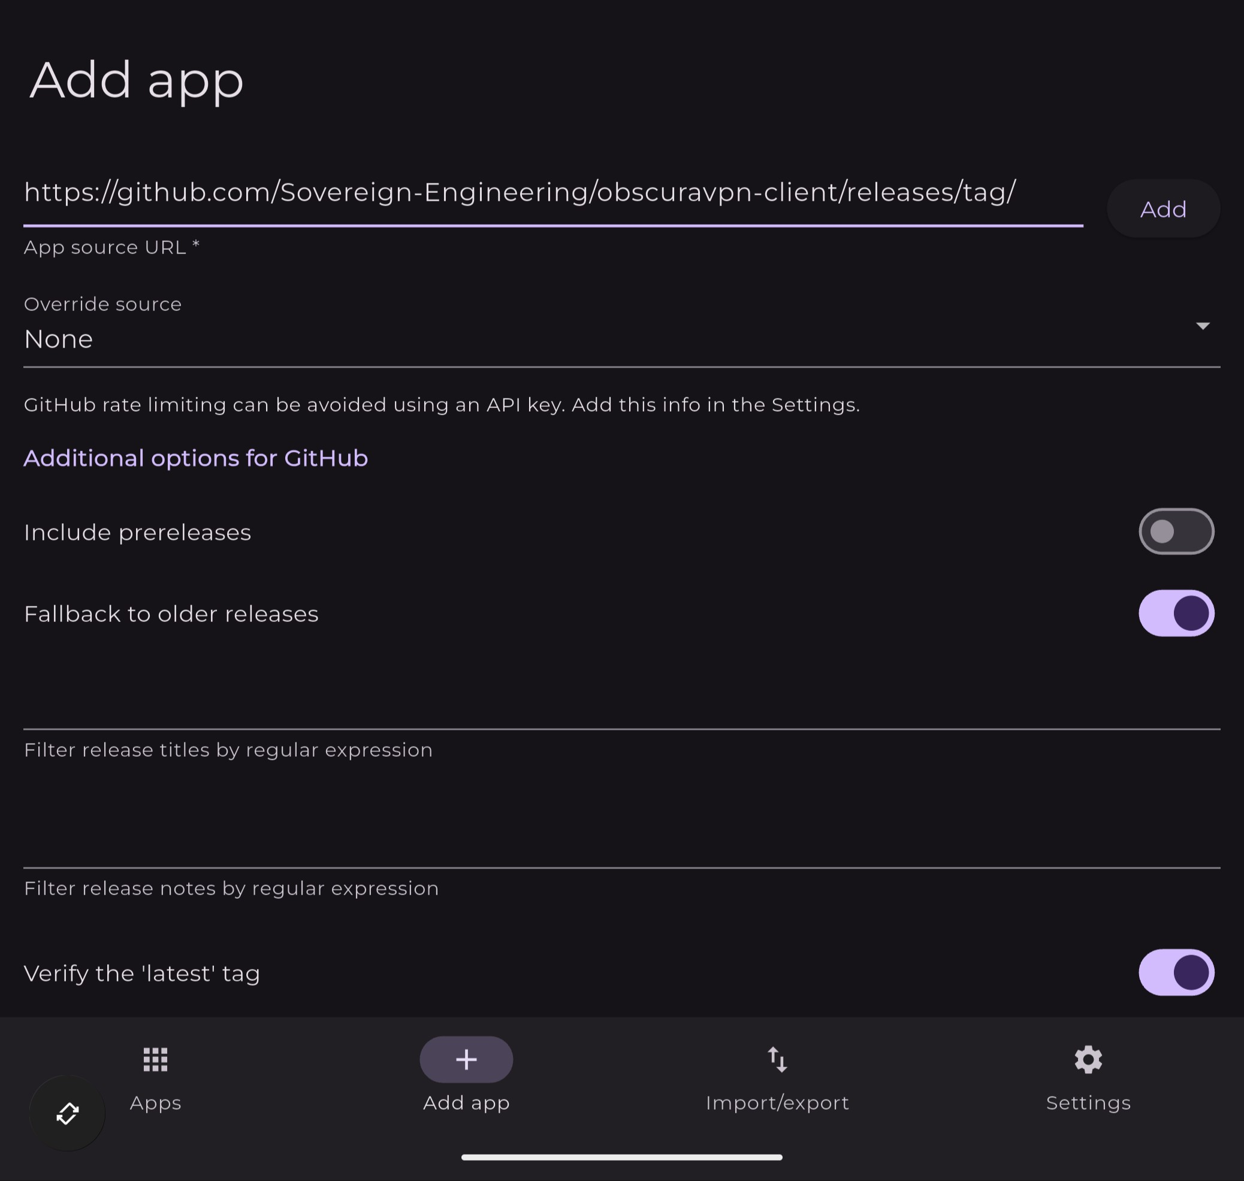Image resolution: width=1244 pixels, height=1181 pixels.
Task: Open Import/export arrows icon
Action: [778, 1059]
